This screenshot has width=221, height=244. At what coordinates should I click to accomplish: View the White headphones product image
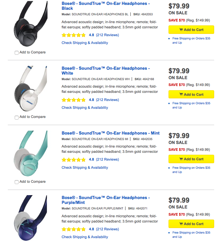(x=31, y=90)
